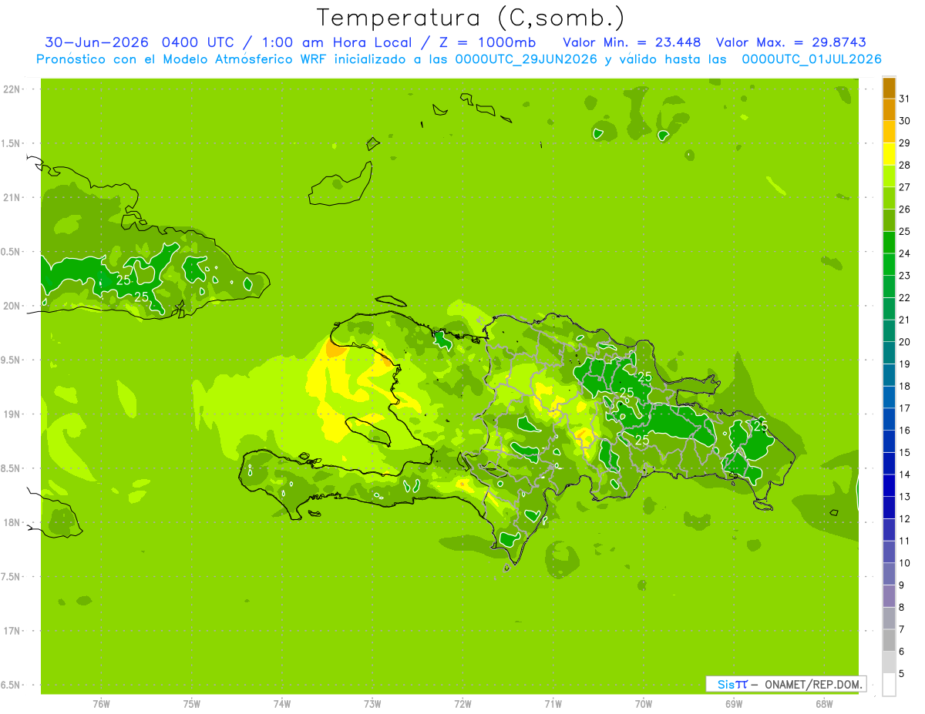Click the title "Temperatura (C,somb.)"

tap(470, 18)
